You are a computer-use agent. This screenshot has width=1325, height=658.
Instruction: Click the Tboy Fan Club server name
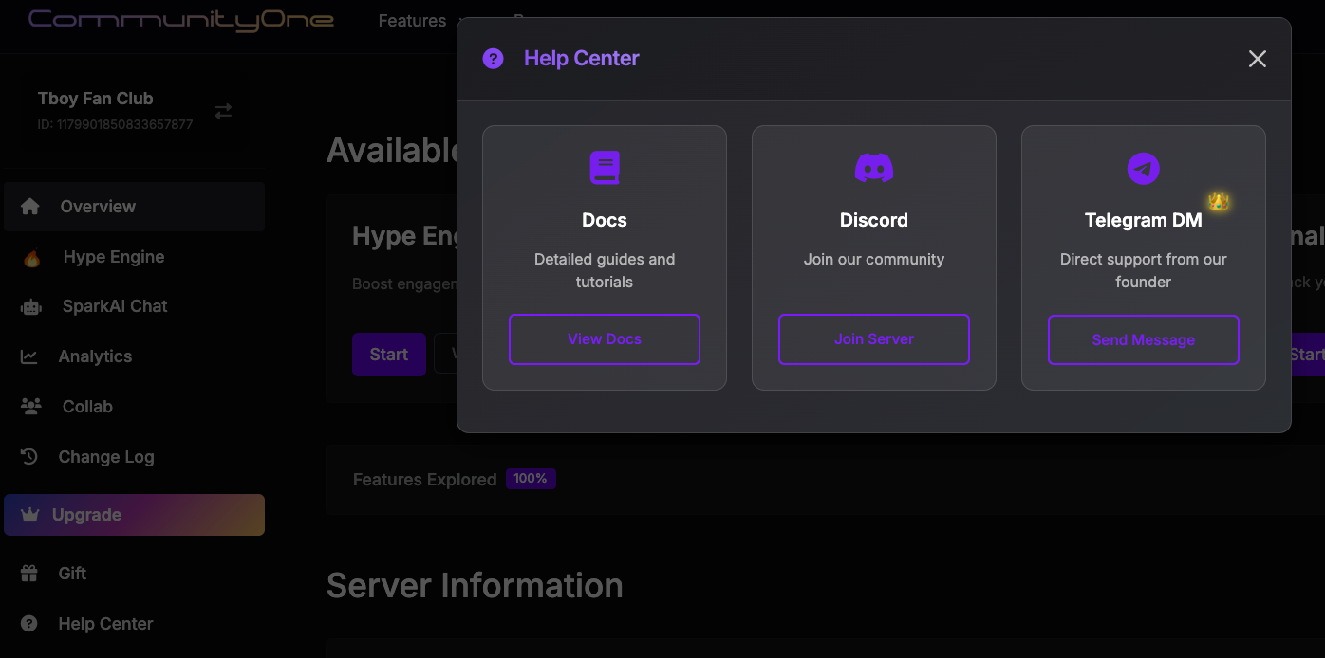pos(95,99)
